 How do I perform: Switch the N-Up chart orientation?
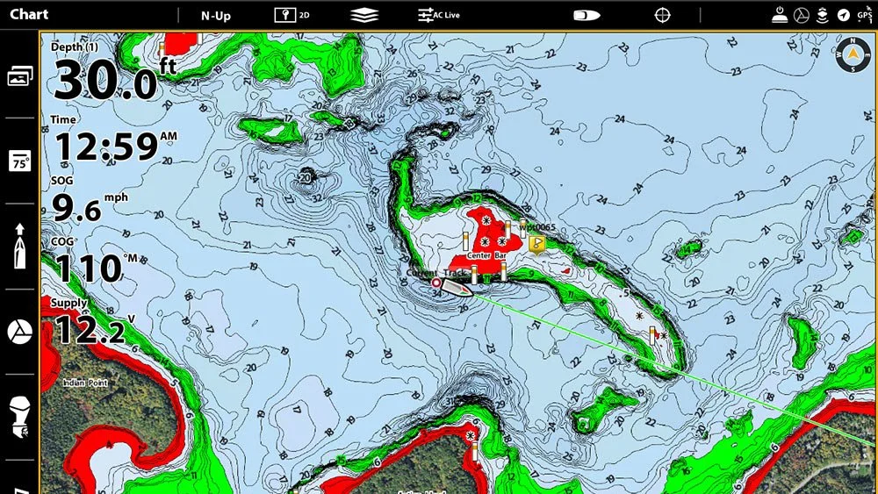click(216, 16)
